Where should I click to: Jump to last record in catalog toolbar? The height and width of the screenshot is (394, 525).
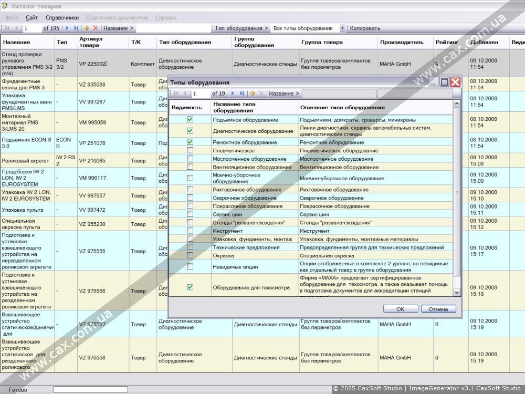pos(76,28)
